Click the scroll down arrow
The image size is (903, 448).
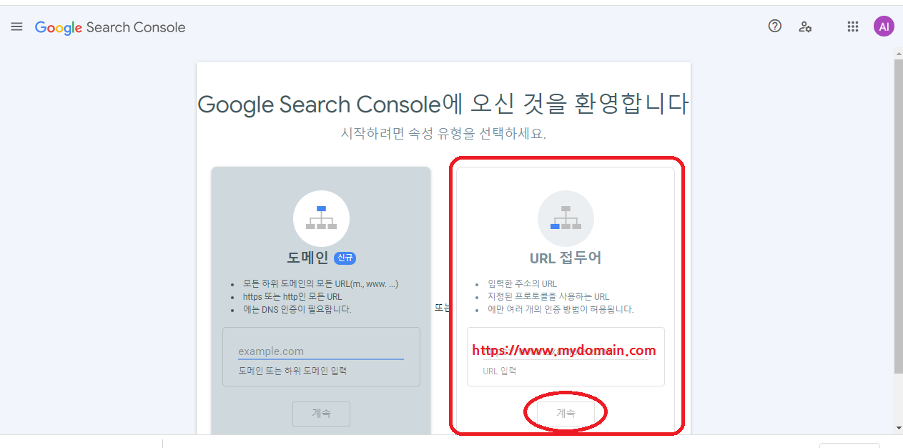click(x=899, y=428)
